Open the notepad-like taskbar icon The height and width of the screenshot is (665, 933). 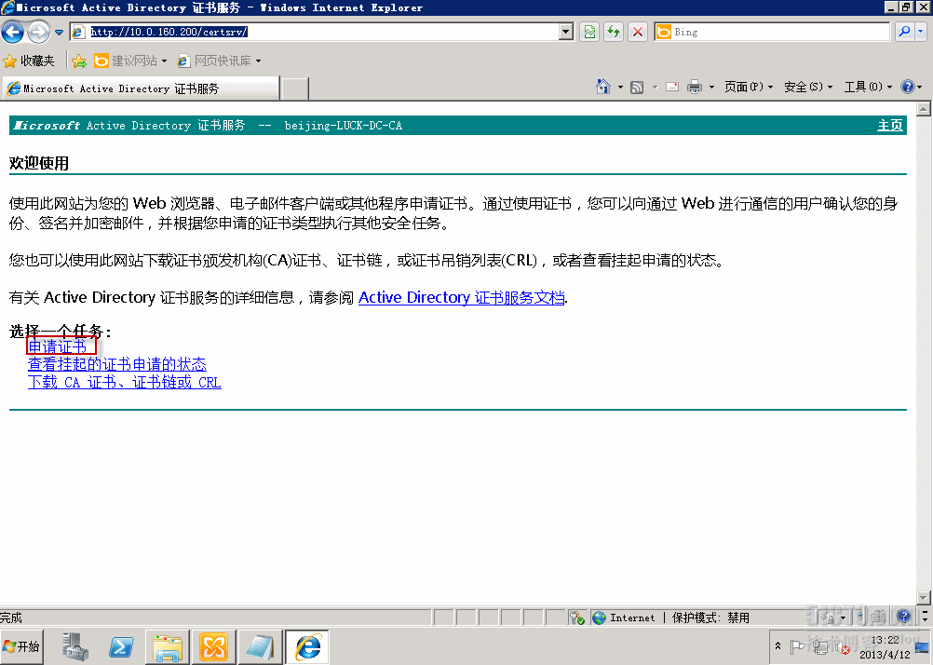pos(260,646)
